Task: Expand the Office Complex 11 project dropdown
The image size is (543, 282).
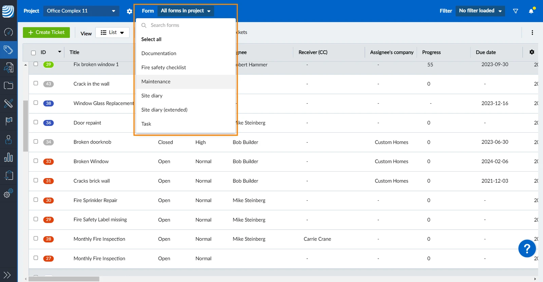Action: pos(81,11)
